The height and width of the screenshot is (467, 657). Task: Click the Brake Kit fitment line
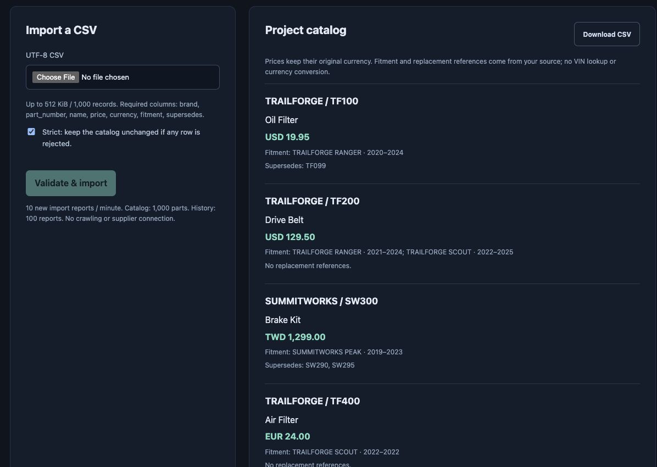(x=334, y=352)
